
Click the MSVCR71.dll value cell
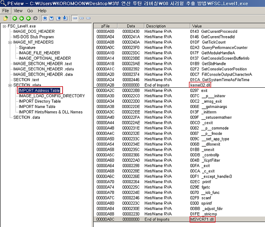click(x=202, y=219)
